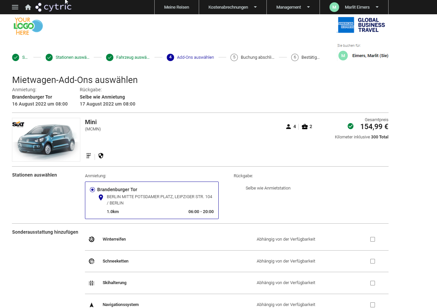Click the passenger seats icon
This screenshot has width=437, height=308.
pos(288,126)
